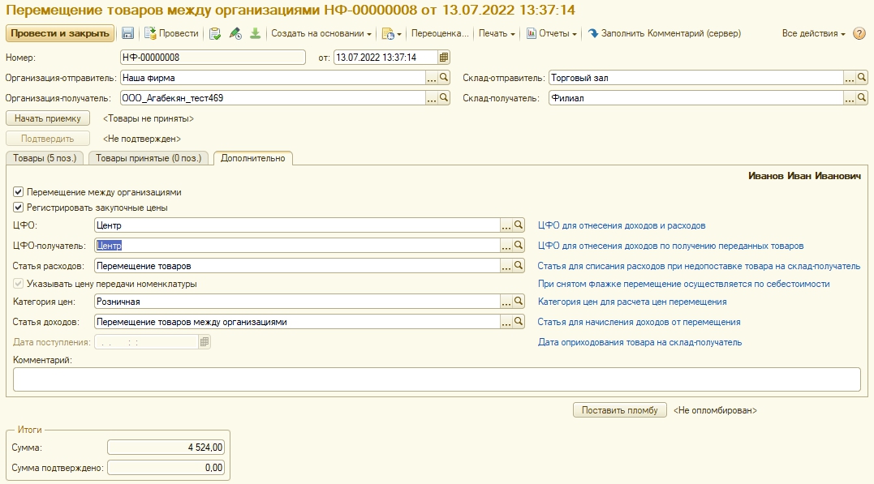Image resolution: width=874 pixels, height=484 pixels.
Task: Open the Товары принятые (0 поз.) tab
Action: (149, 158)
